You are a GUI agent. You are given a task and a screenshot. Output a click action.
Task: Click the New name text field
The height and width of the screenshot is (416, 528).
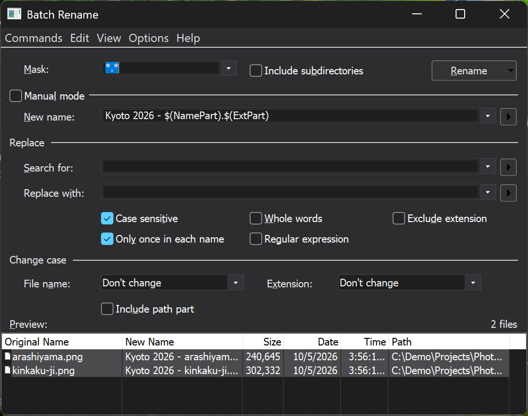click(x=290, y=116)
